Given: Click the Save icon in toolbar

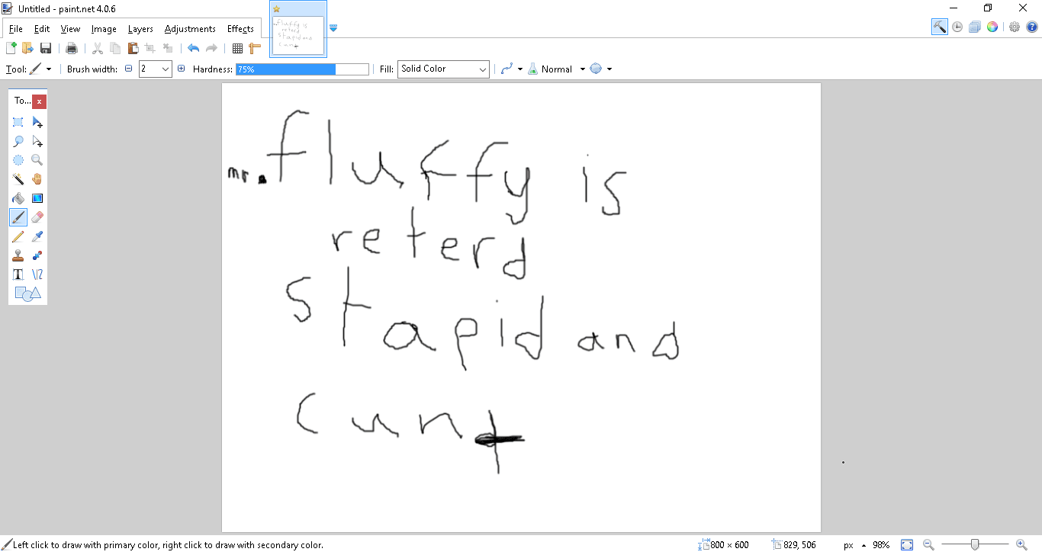Looking at the screenshot, I should click(x=46, y=48).
